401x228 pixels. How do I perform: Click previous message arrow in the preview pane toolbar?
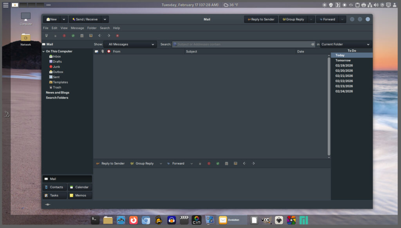[x=244, y=163]
